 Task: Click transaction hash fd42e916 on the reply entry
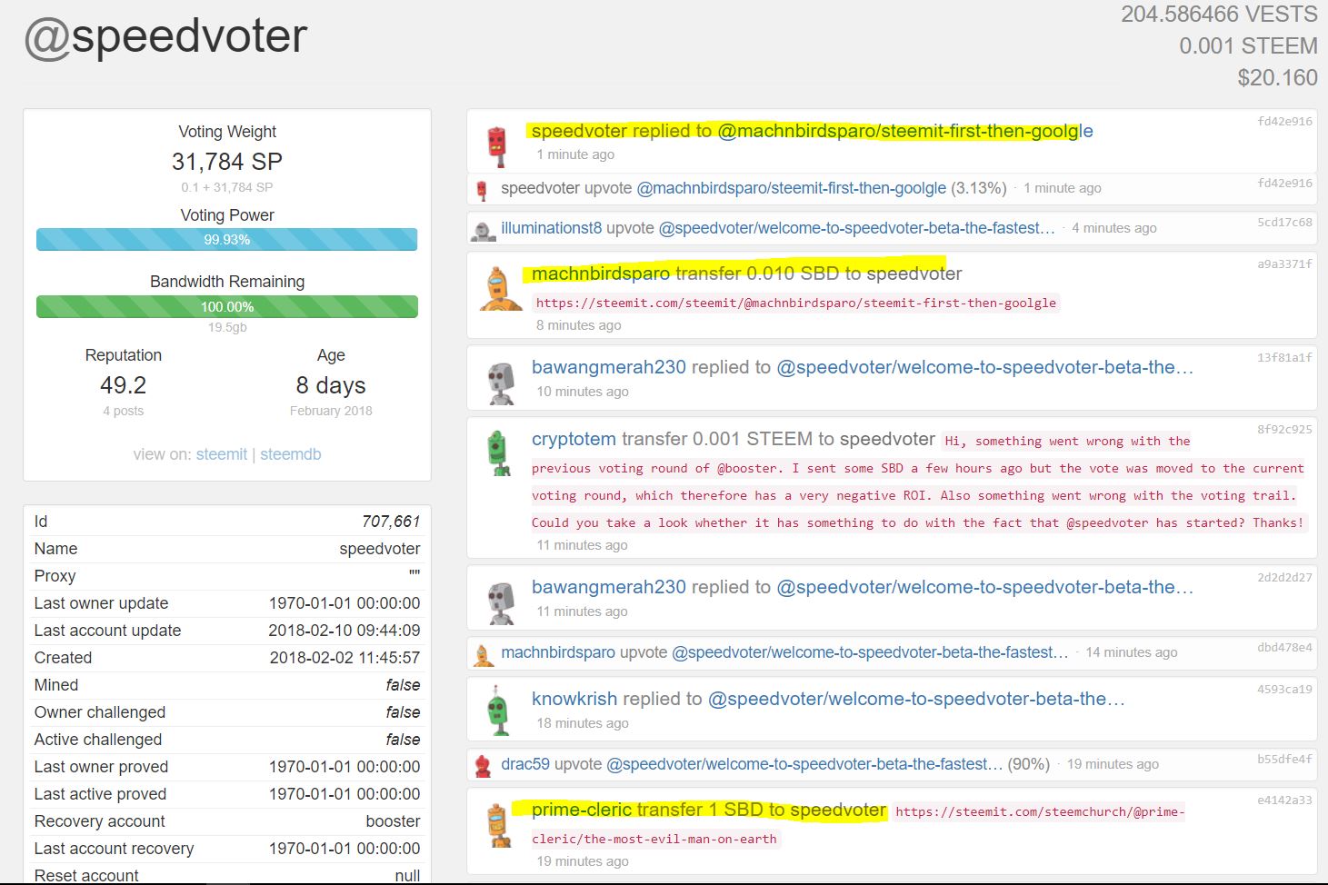(1284, 121)
